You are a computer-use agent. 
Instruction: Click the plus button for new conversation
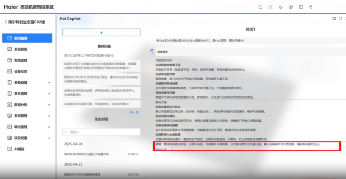tap(101, 32)
